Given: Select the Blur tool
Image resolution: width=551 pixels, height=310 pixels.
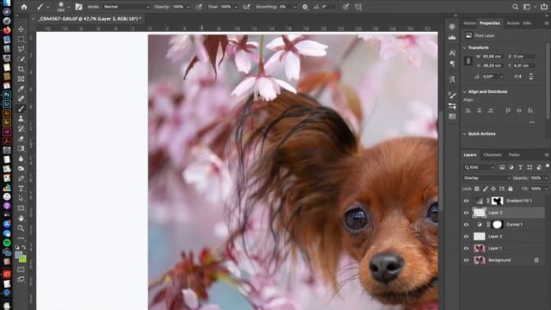Looking at the screenshot, I should coord(21,158).
